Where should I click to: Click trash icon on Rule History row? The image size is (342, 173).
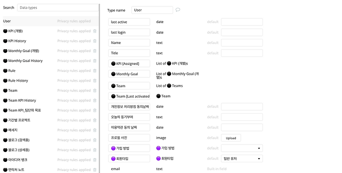coord(94,81)
